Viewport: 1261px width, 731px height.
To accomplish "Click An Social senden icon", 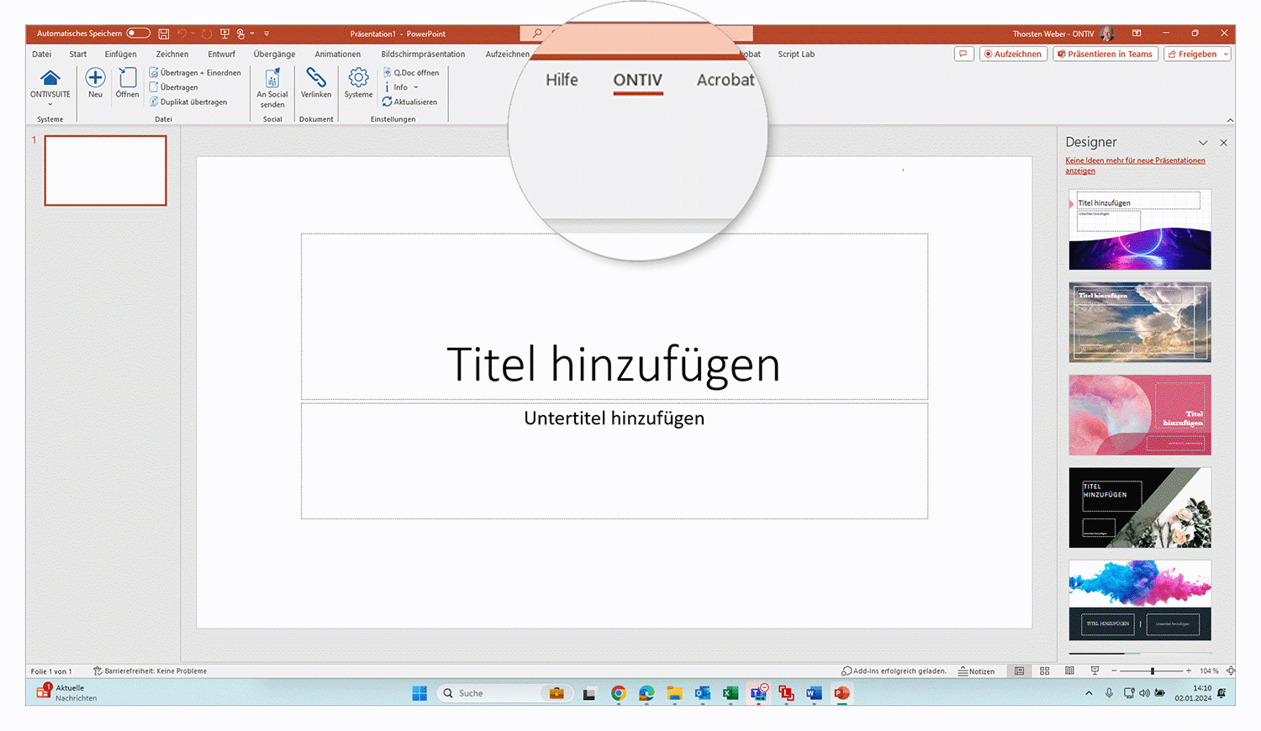I will (x=272, y=79).
